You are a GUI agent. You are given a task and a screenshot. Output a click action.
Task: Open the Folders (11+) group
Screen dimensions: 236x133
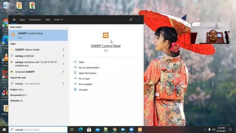(17, 89)
